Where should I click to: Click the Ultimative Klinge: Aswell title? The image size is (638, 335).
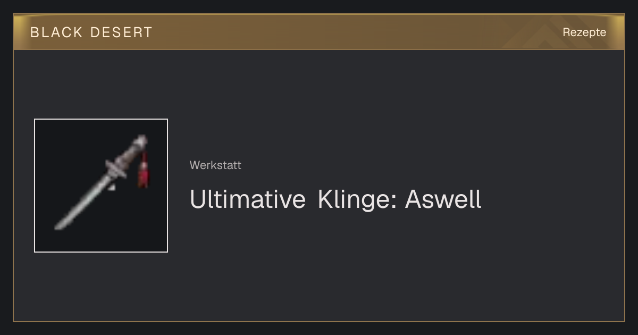coord(335,199)
